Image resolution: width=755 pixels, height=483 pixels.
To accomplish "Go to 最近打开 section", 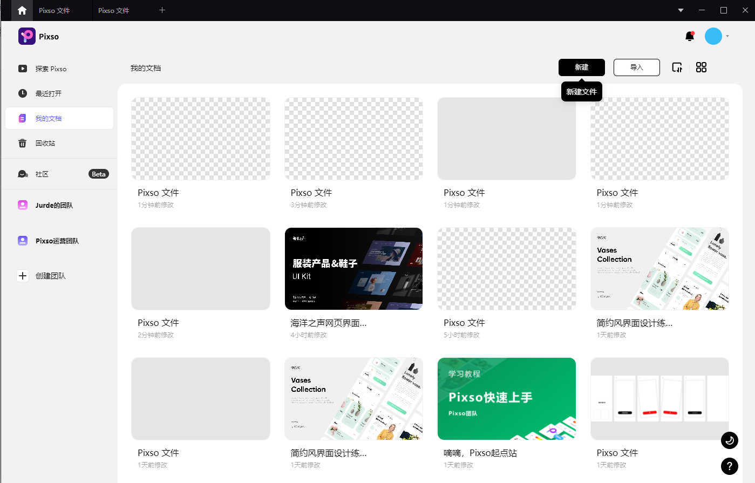I will coord(59,93).
